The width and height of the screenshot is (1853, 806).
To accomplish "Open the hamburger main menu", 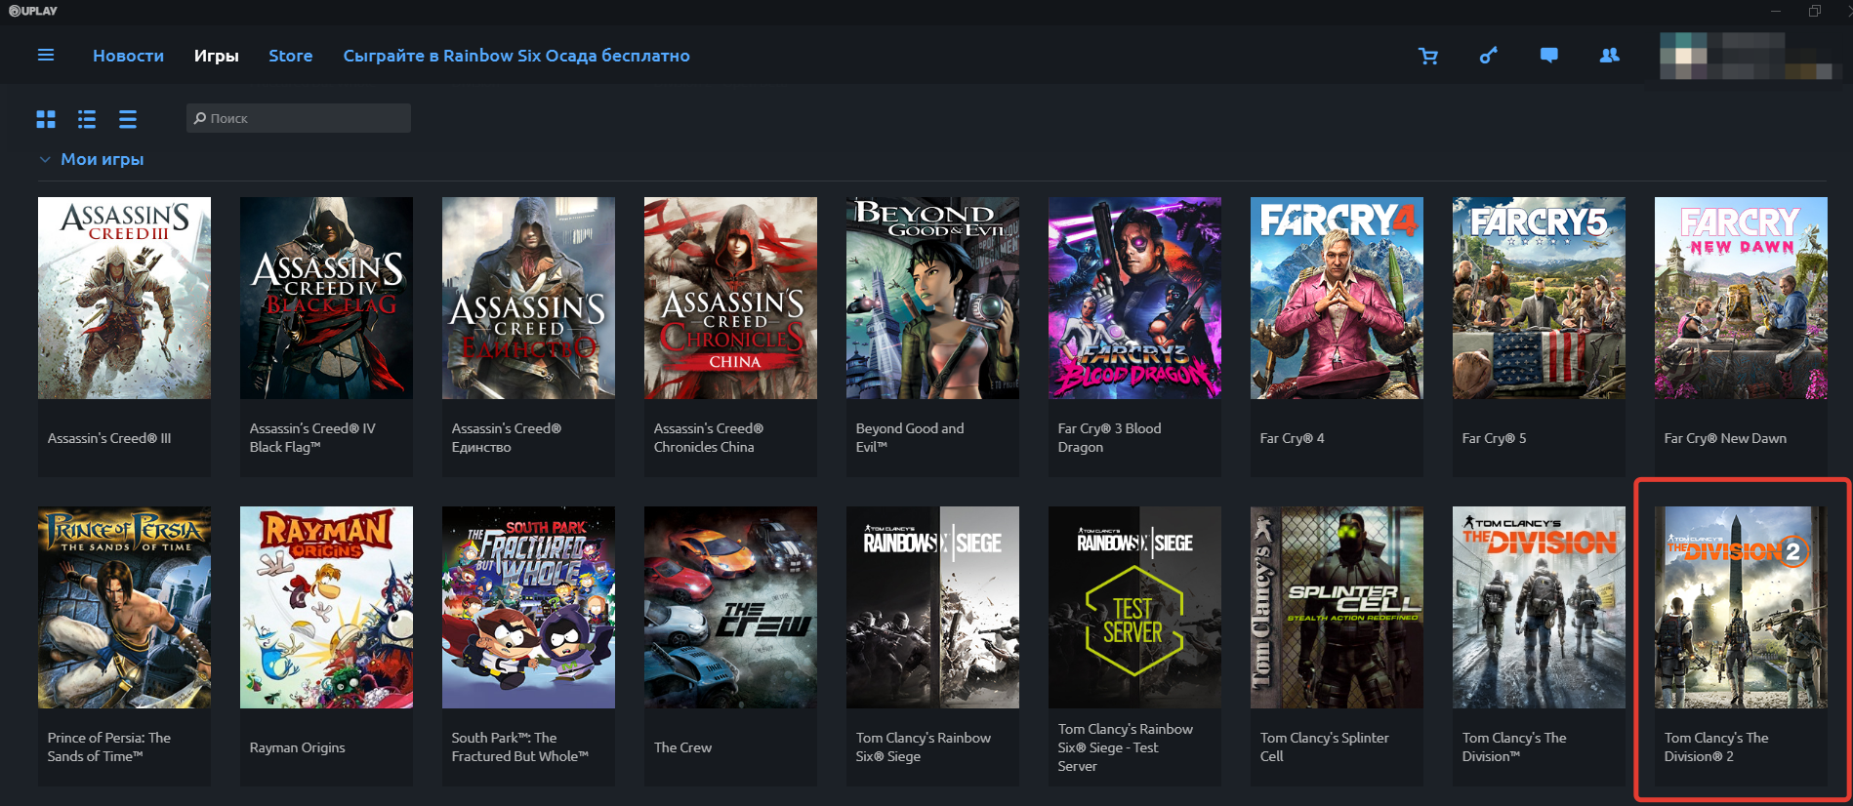I will click(x=46, y=56).
